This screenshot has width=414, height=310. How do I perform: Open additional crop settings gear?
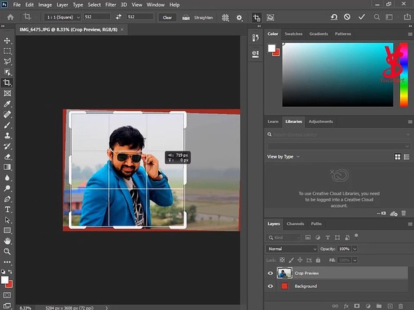point(239,18)
